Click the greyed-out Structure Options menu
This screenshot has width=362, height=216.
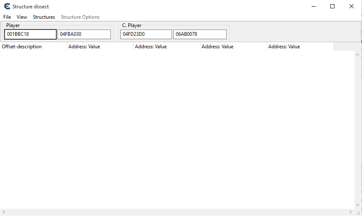80,17
